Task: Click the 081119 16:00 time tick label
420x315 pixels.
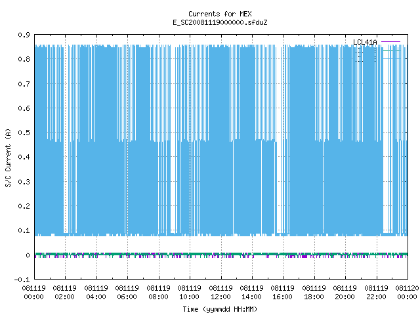Action: 283,293
